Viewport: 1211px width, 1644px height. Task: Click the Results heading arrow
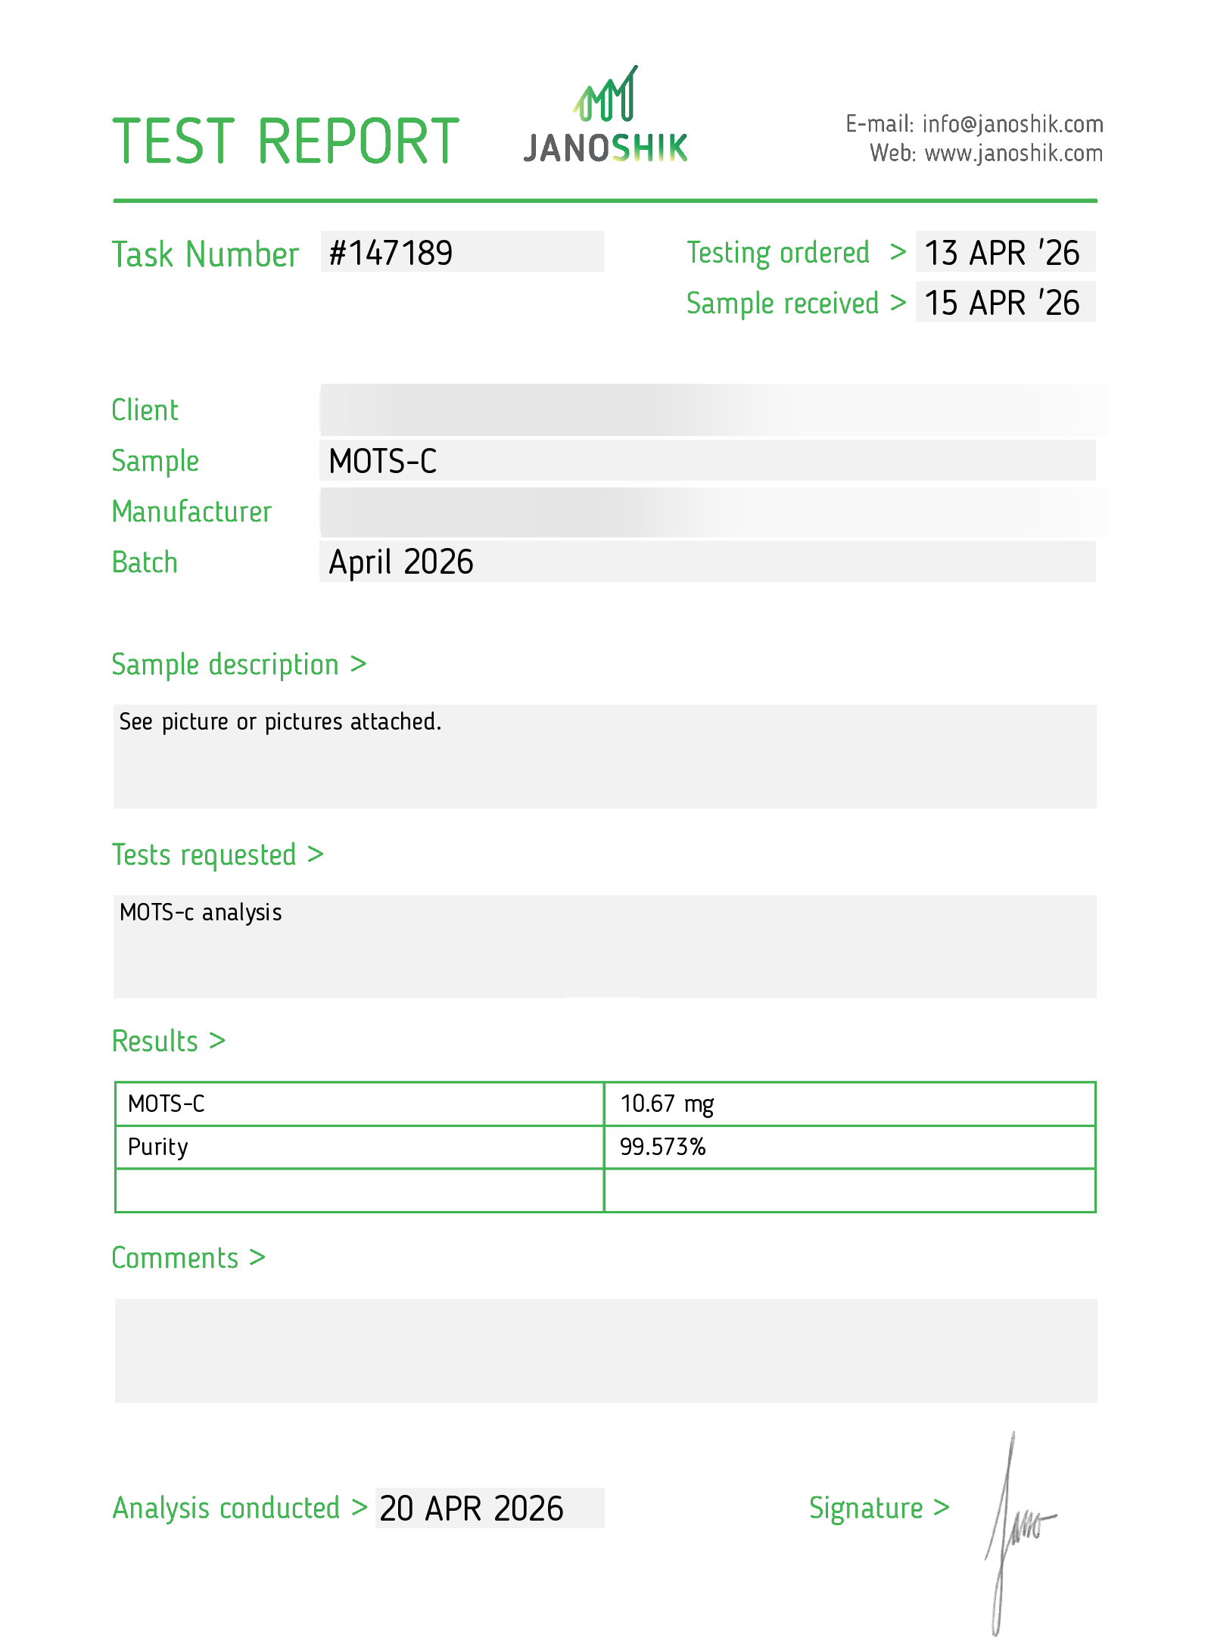pyautogui.click(x=217, y=1041)
